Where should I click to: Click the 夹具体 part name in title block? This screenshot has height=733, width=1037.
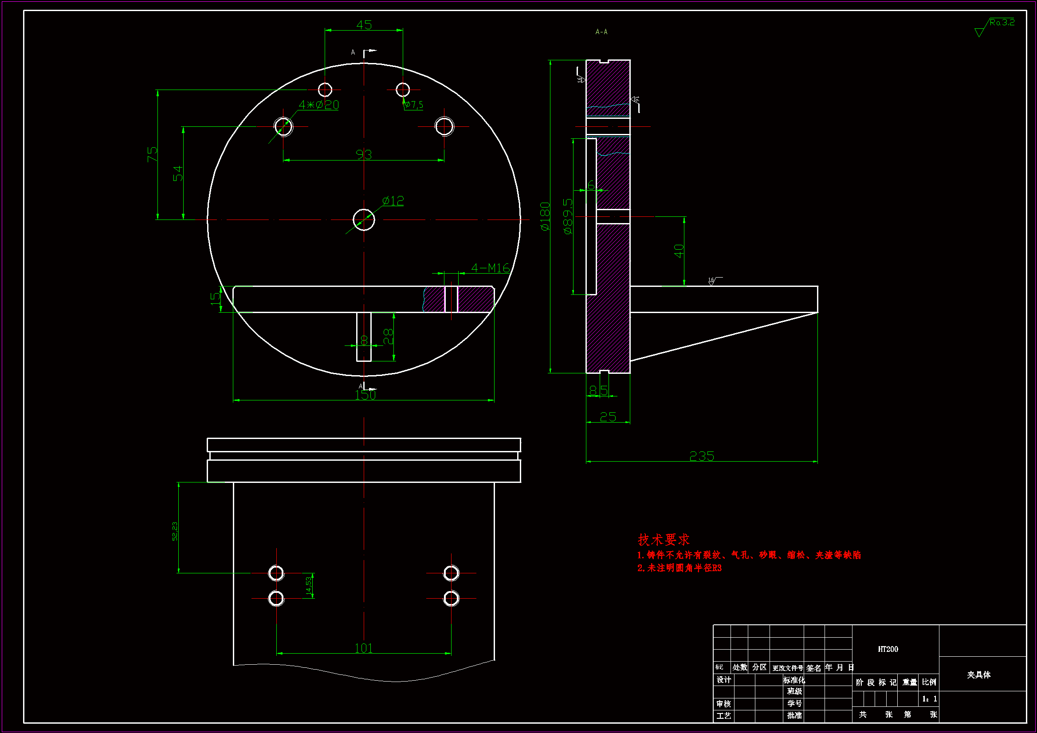click(979, 674)
